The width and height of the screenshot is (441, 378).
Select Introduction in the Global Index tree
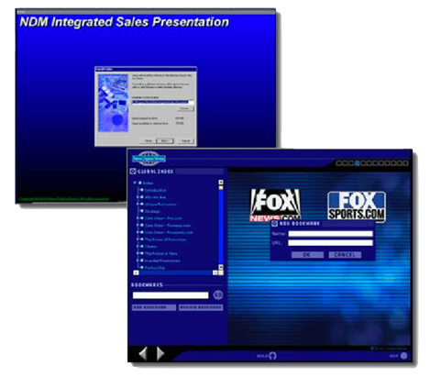[155, 190]
